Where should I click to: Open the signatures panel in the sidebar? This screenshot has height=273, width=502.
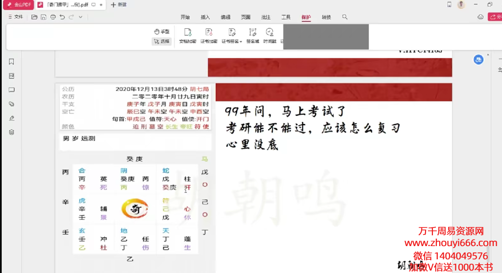point(11,118)
